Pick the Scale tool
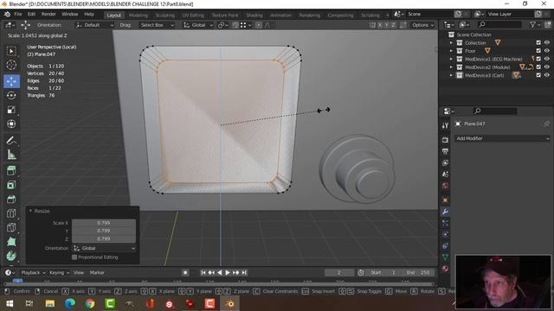 11,110
